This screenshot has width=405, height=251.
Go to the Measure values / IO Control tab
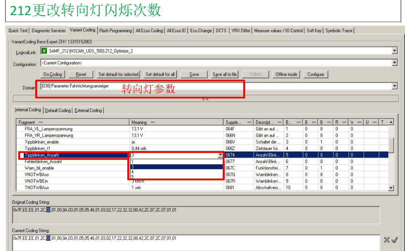(278, 31)
